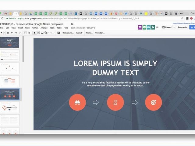Open the Arrange menu
The image size is (195, 146).
44,28
